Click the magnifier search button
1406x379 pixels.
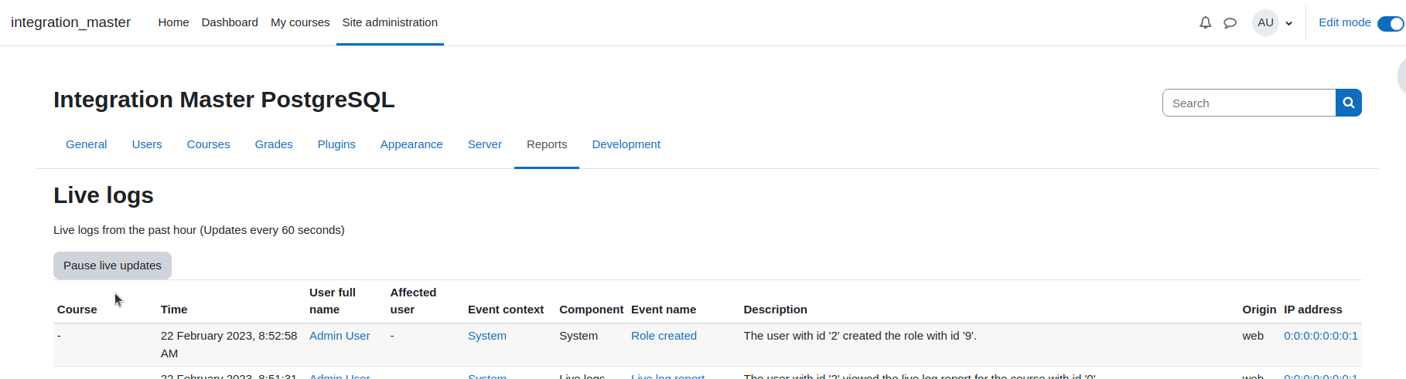[1348, 103]
